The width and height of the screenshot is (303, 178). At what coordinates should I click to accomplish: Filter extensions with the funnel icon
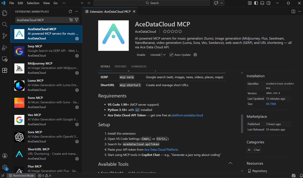[77, 20]
